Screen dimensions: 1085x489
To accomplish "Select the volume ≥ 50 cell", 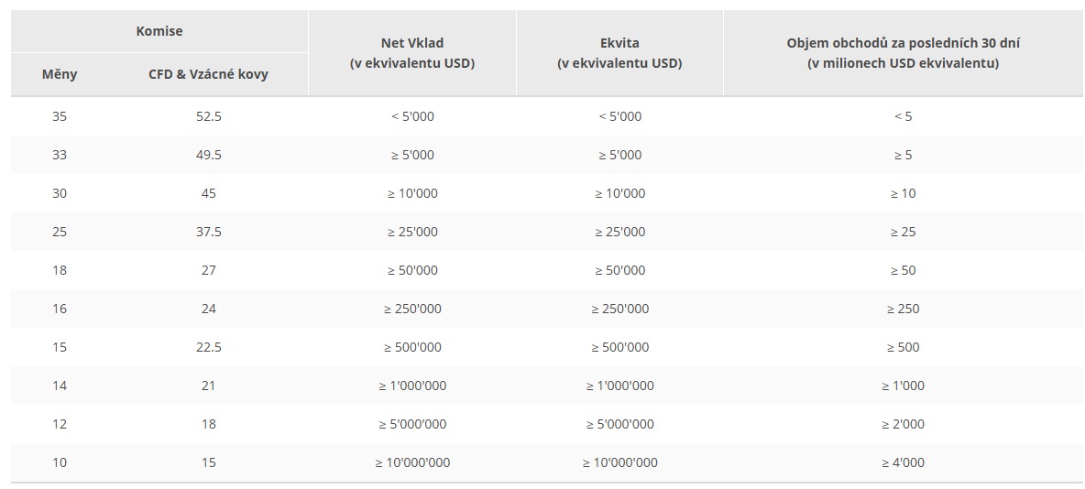I will 903,270.
